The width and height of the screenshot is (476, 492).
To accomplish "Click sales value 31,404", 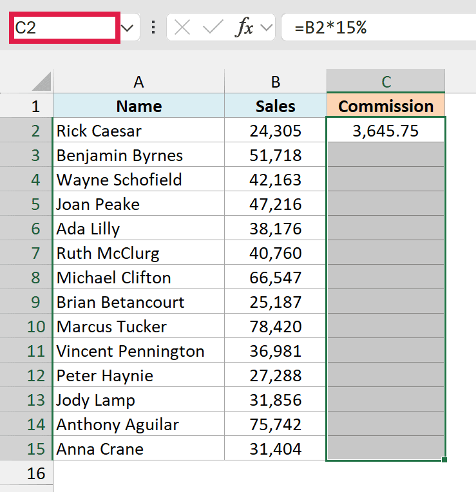I will pos(276,449).
